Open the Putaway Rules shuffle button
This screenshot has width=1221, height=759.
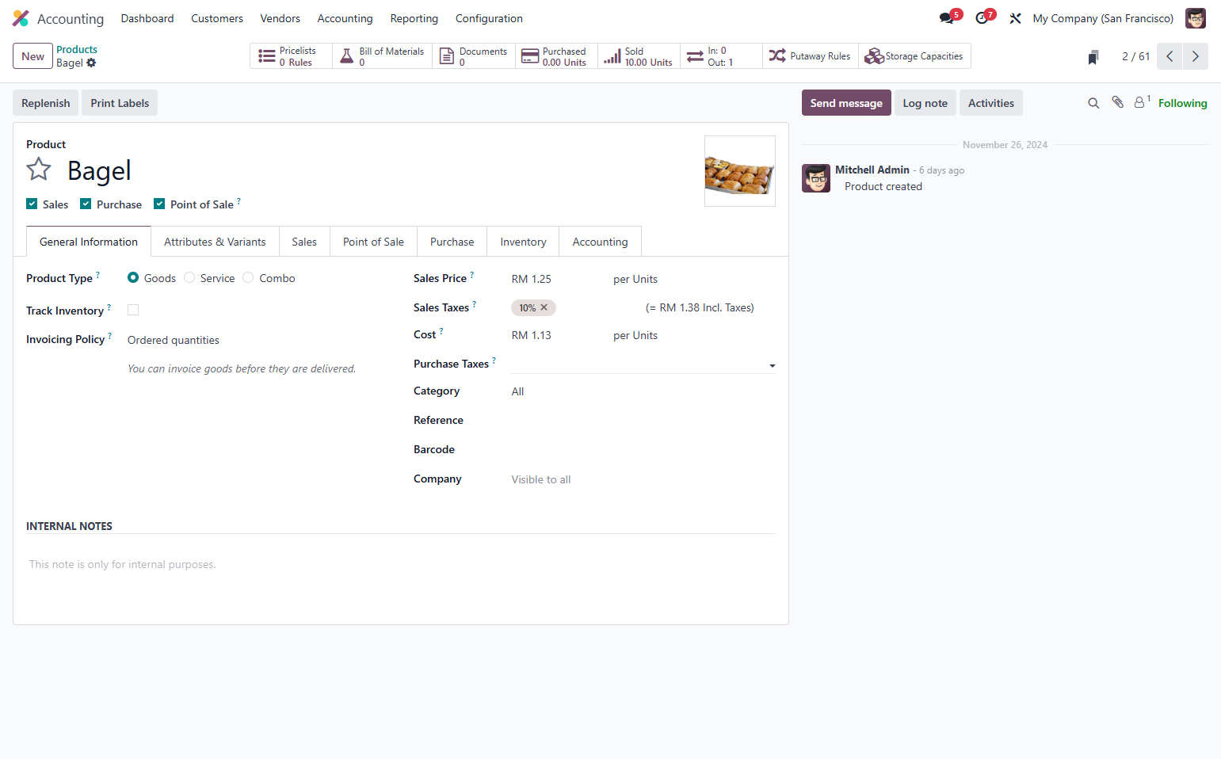point(810,56)
